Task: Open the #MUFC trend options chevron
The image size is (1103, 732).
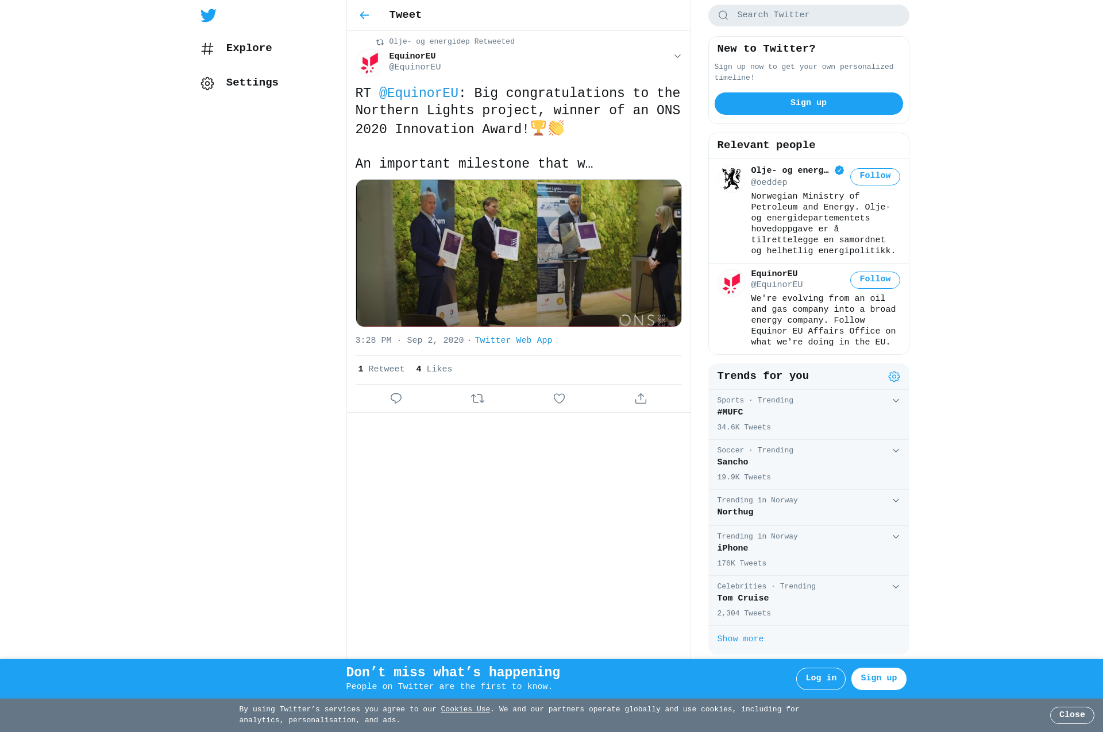Action: click(896, 401)
